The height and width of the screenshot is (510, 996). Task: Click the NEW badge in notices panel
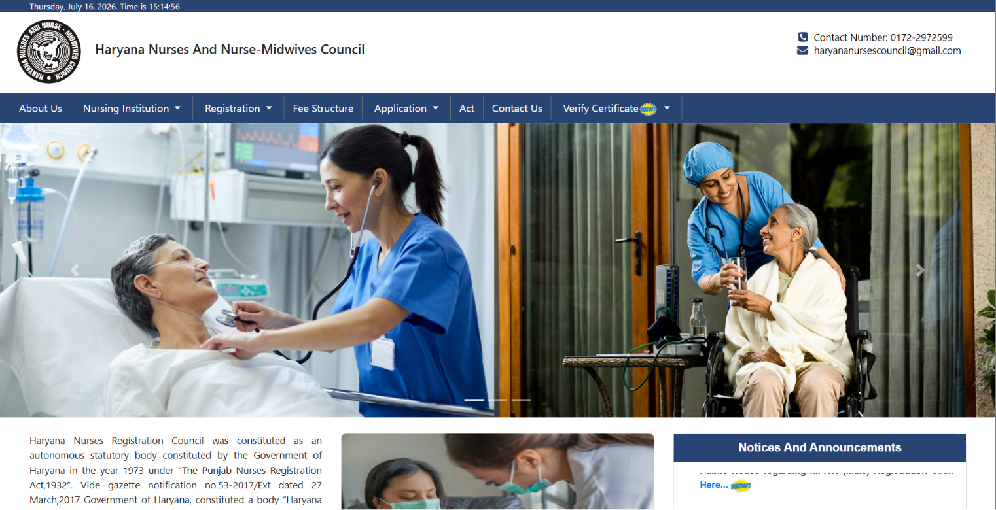click(x=741, y=486)
